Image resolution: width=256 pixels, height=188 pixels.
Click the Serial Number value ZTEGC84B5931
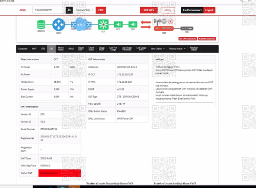point(49,129)
